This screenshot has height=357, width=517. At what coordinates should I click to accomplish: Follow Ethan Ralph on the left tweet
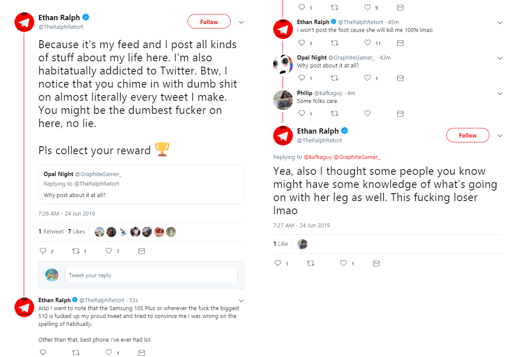point(209,22)
